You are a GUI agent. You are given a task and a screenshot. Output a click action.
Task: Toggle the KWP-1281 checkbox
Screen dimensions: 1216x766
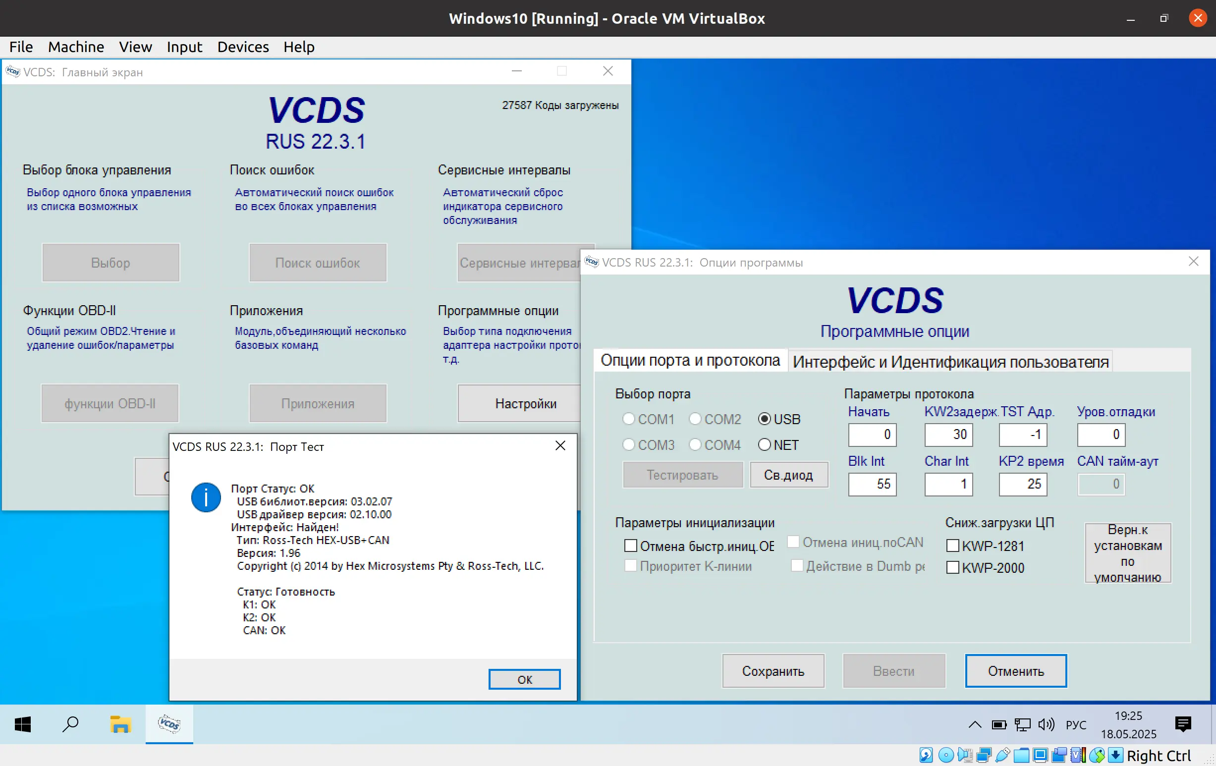pos(952,546)
